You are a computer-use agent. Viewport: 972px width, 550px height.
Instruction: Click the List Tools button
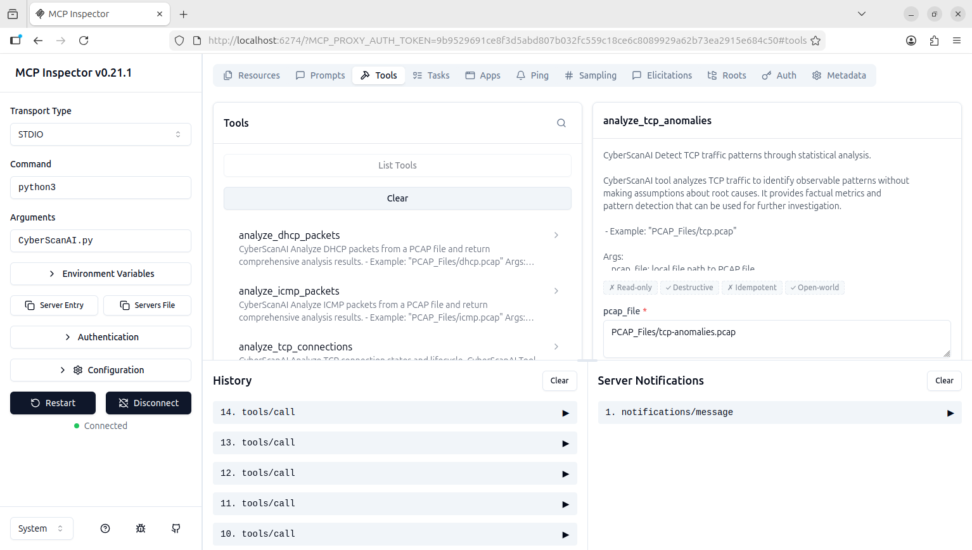(x=397, y=165)
